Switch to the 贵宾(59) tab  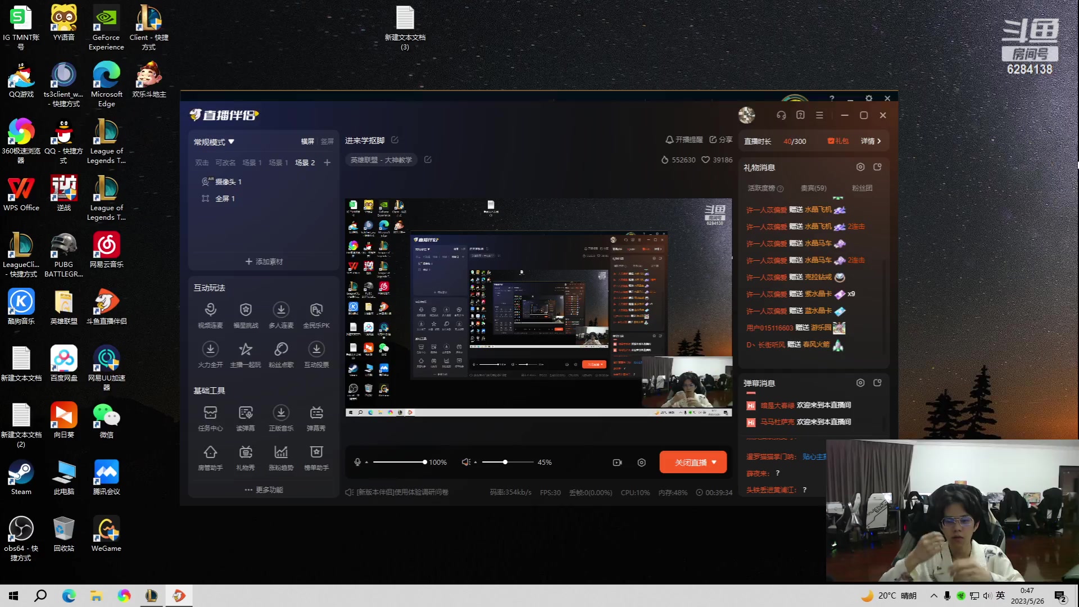[813, 188]
